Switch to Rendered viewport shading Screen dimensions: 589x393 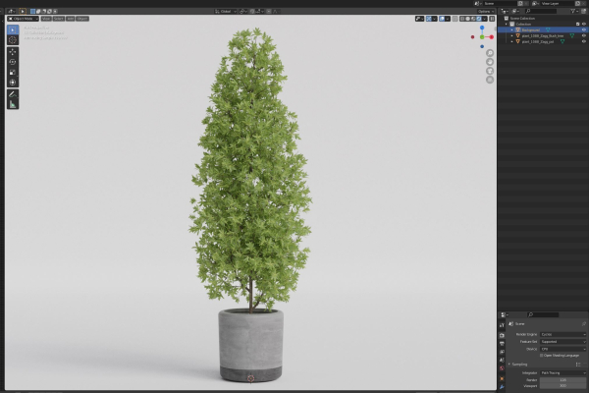479,19
